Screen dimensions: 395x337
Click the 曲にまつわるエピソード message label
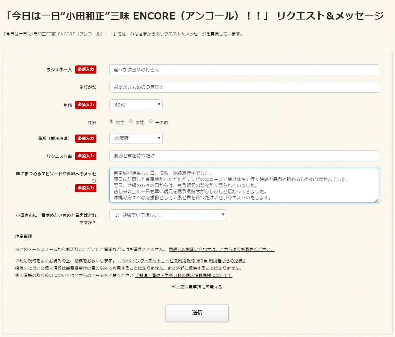point(56,177)
